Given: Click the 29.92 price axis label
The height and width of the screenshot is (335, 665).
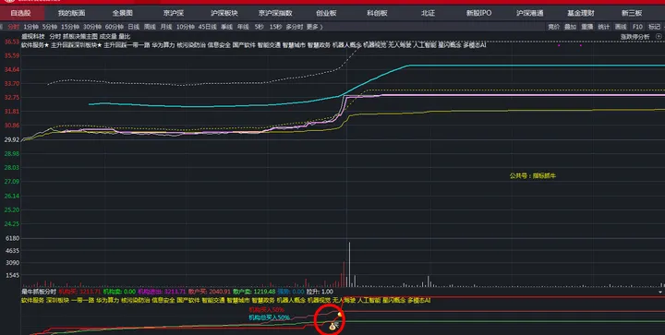Looking at the screenshot, I should click(x=11, y=139).
